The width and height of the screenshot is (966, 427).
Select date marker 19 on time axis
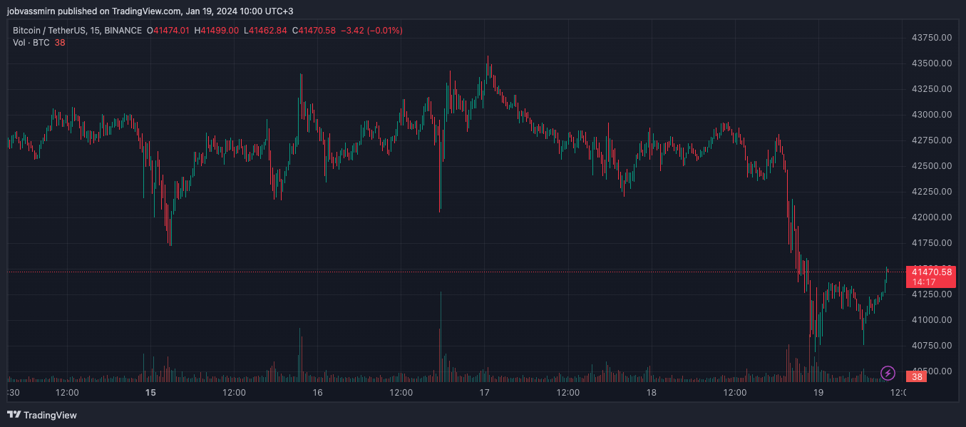[x=818, y=393]
